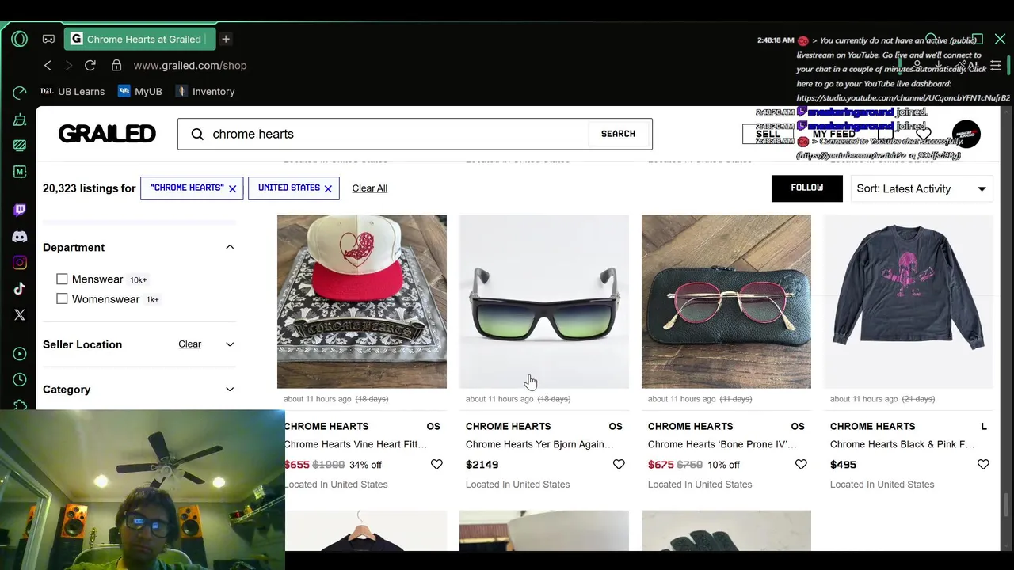Open the Sort: Latest Activity dropdown

coord(921,188)
